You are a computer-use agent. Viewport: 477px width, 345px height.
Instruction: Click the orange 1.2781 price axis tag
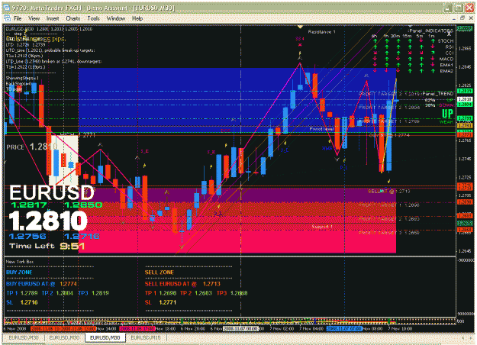tap(465, 125)
